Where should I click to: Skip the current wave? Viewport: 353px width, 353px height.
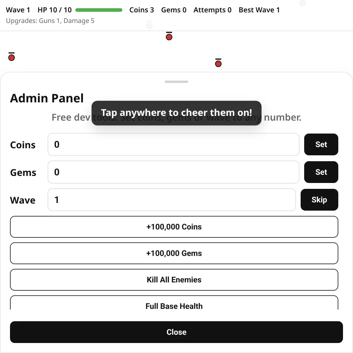pyautogui.click(x=319, y=200)
